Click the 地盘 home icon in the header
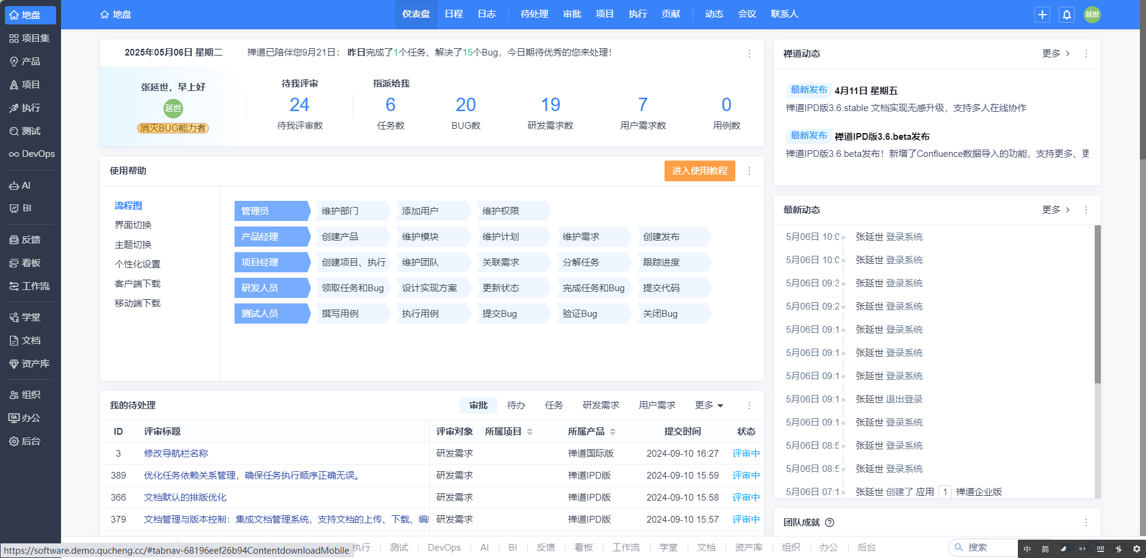The height and width of the screenshot is (558, 1146). tap(115, 15)
